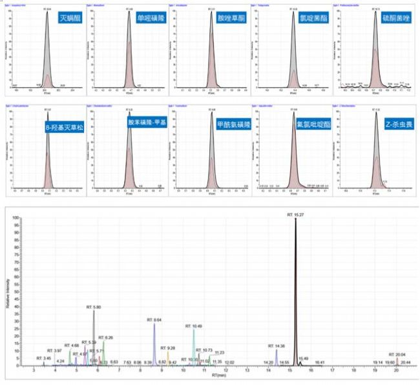Click the RT 3.45 peak label

point(43,358)
